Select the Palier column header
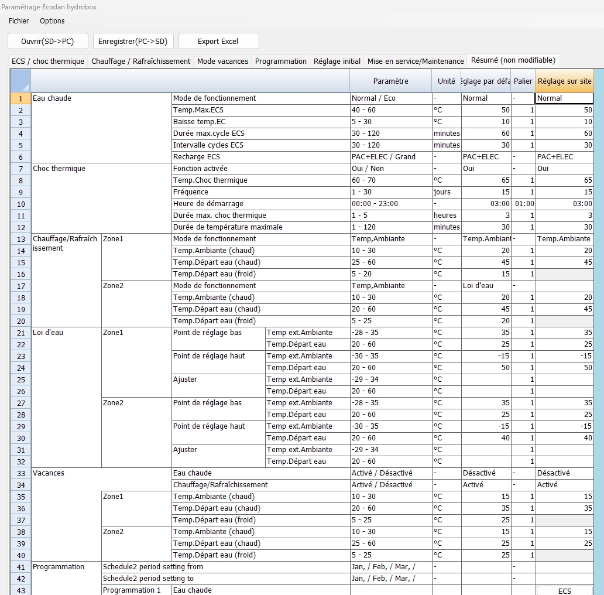Screen dimensions: 604x595 point(523,81)
